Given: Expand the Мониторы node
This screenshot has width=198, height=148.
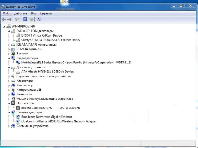Looking at the screenshot, I should coord(9,94).
